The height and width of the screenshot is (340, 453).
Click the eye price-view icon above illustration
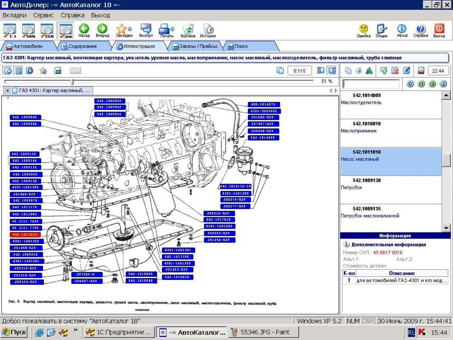[x=58, y=70]
